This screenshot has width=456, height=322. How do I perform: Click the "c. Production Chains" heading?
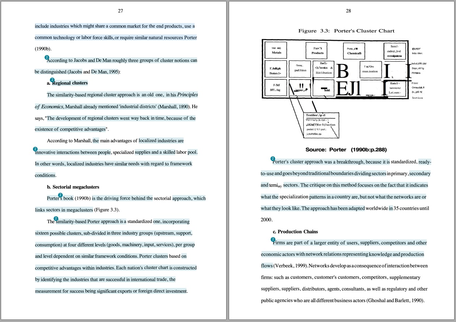295,232
